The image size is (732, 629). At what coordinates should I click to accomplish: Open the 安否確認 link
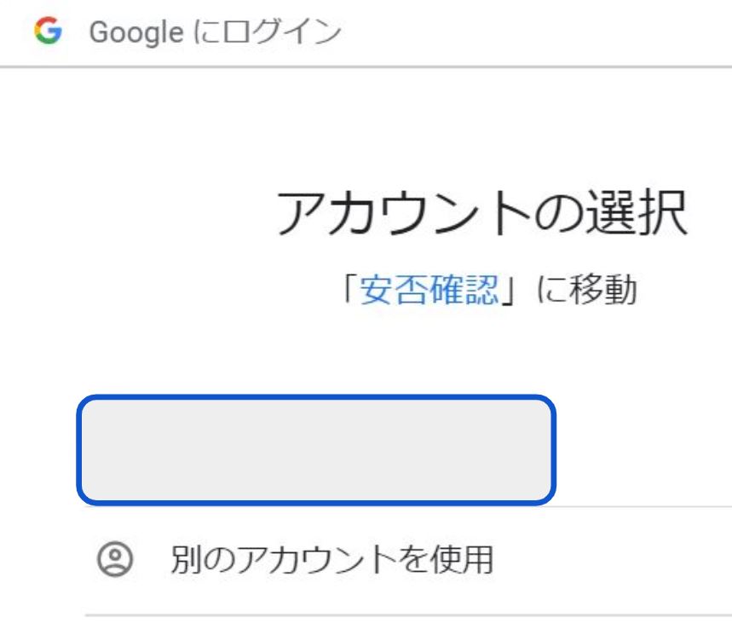click(x=429, y=291)
